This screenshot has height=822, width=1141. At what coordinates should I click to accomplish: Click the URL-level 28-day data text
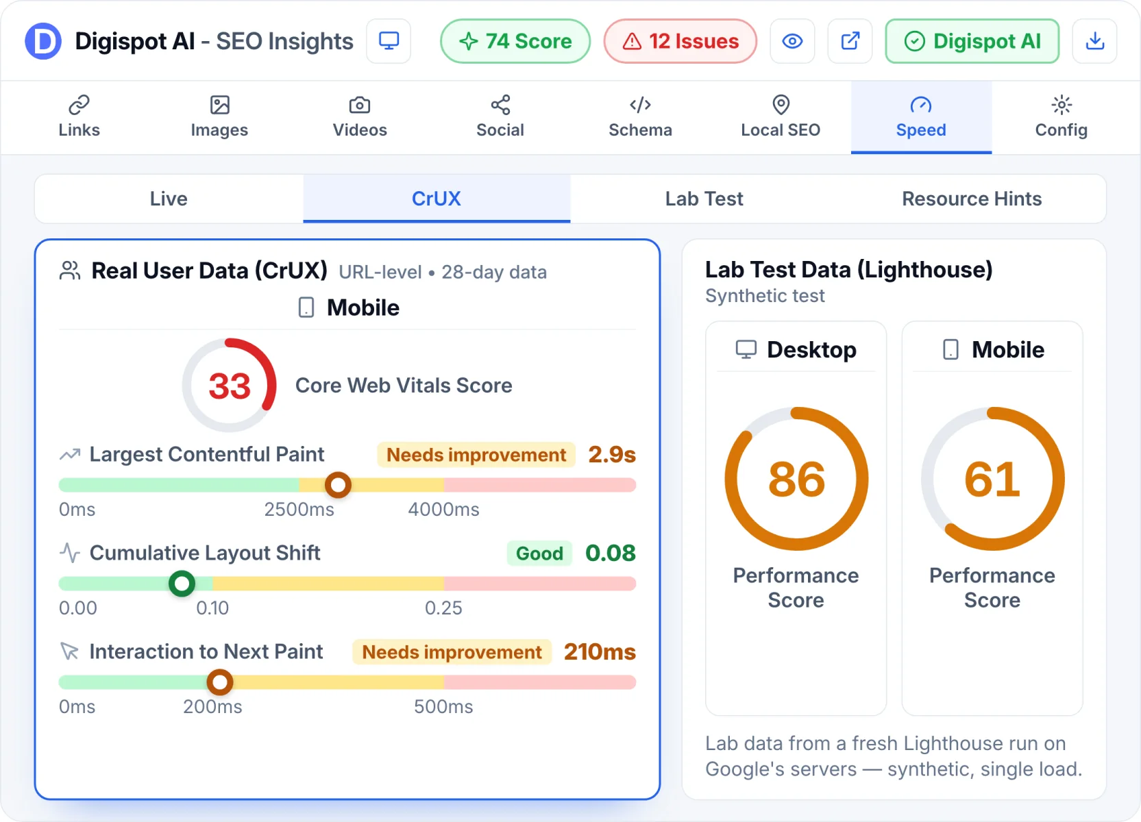(x=443, y=272)
